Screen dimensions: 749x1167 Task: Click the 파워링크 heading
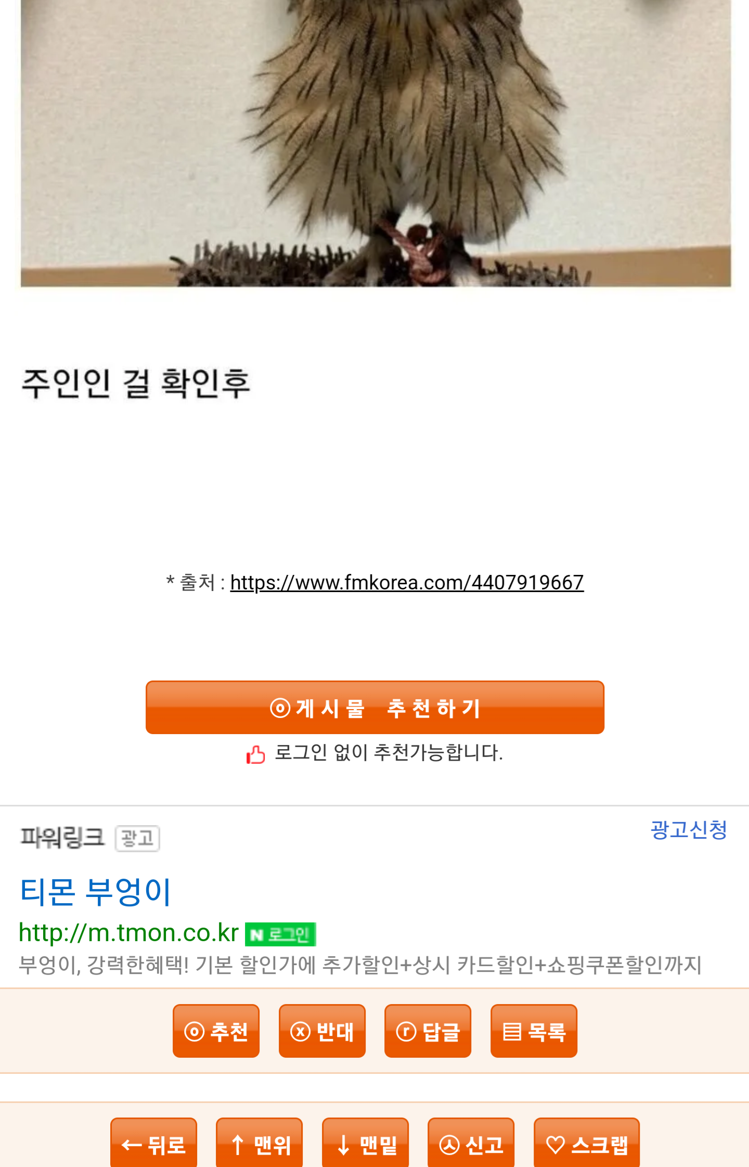pos(62,838)
